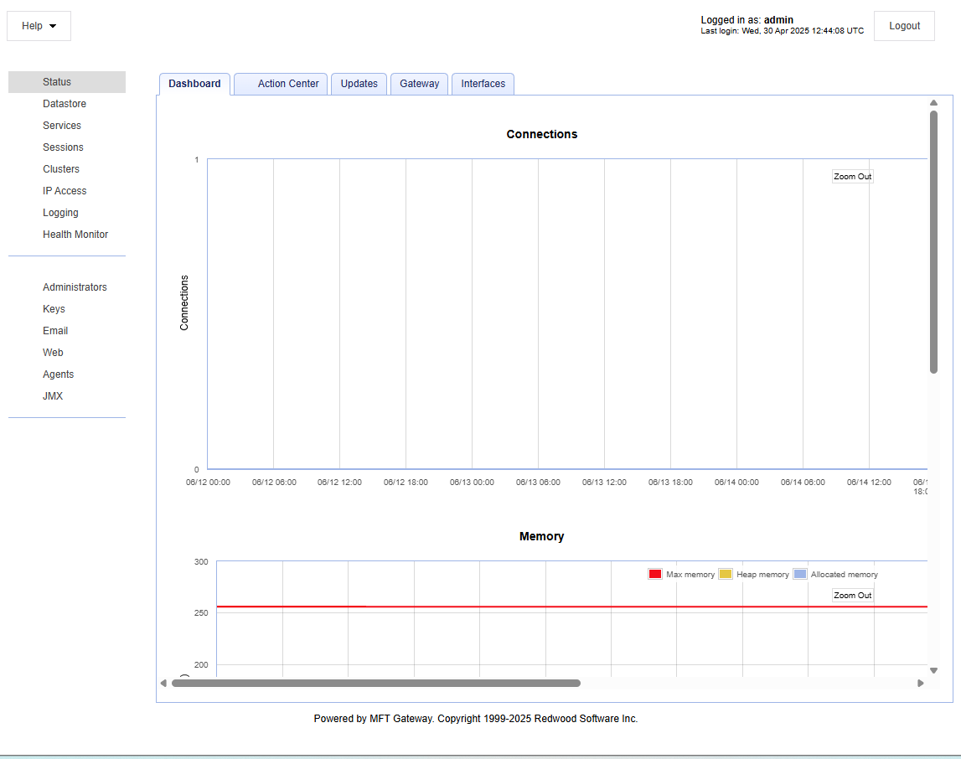Switch to the Dashboard tab
Viewport: 961px width, 759px height.
point(195,84)
